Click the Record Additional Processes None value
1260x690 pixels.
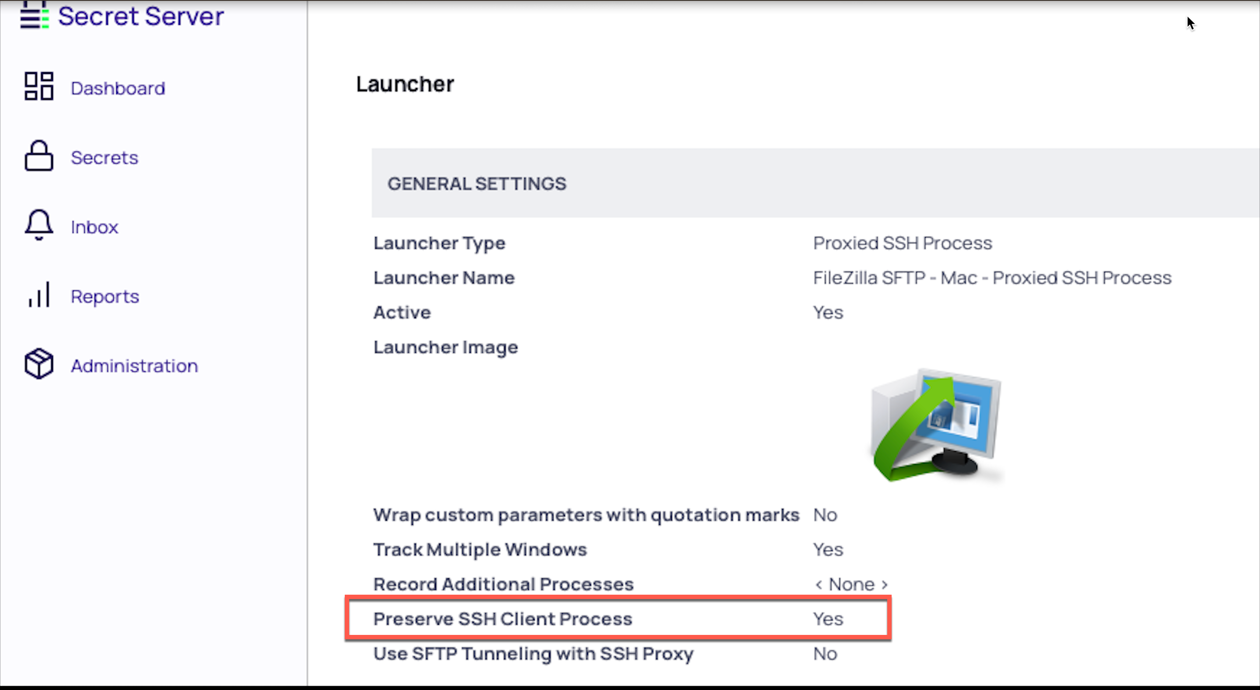click(851, 584)
